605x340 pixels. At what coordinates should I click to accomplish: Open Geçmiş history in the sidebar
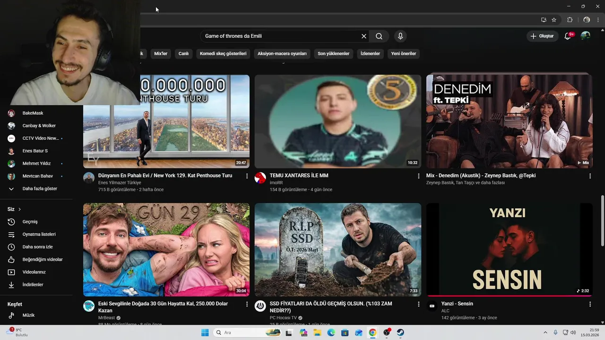pyautogui.click(x=36, y=221)
